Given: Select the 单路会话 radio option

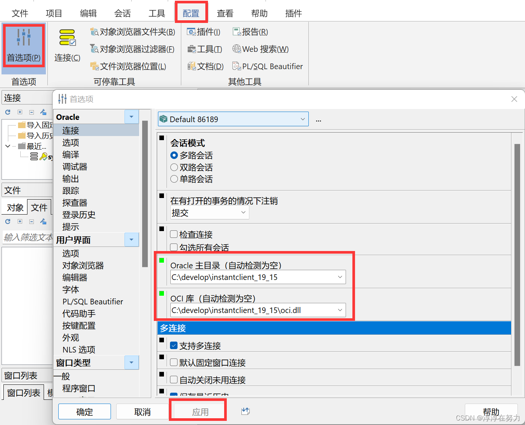Looking at the screenshot, I should point(174,179).
